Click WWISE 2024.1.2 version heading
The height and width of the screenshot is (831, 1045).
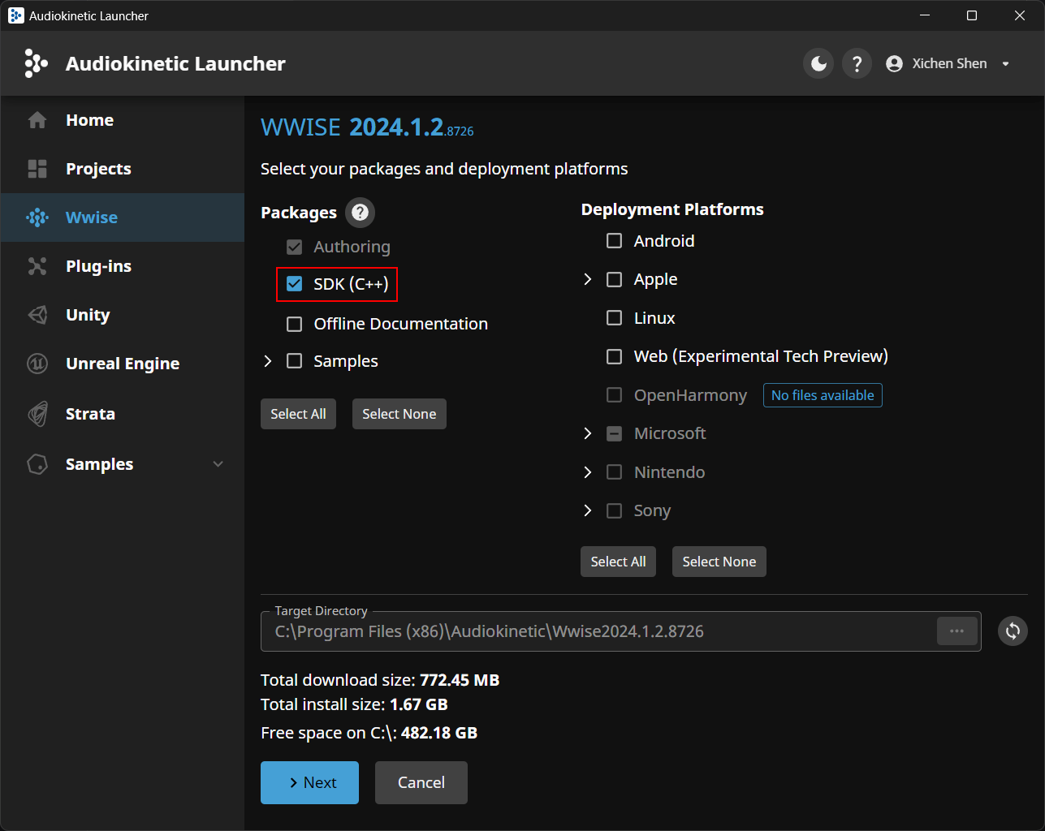pos(367,127)
